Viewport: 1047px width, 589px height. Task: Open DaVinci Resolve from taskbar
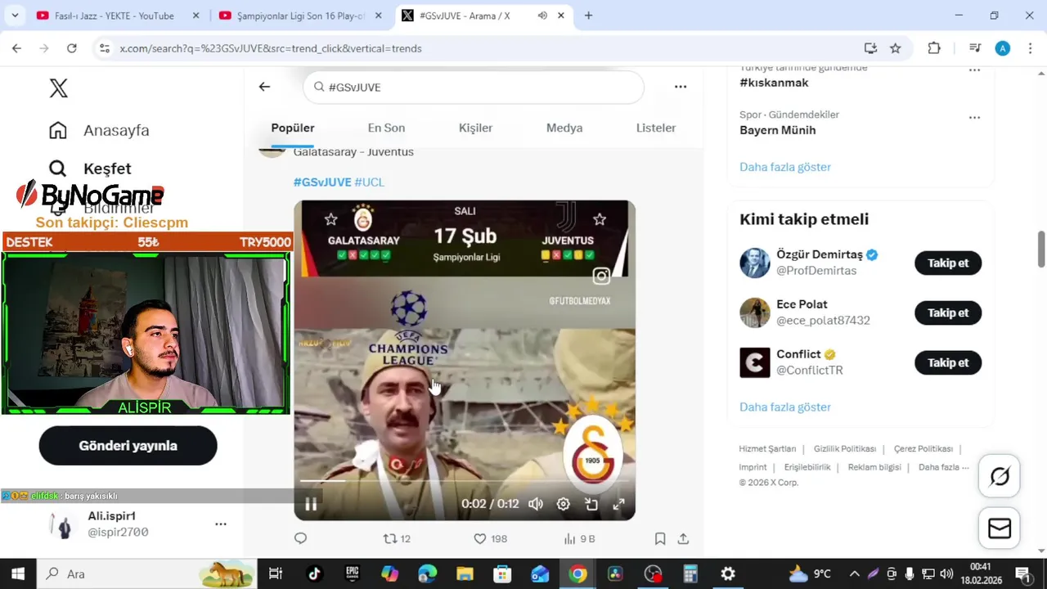coord(615,573)
